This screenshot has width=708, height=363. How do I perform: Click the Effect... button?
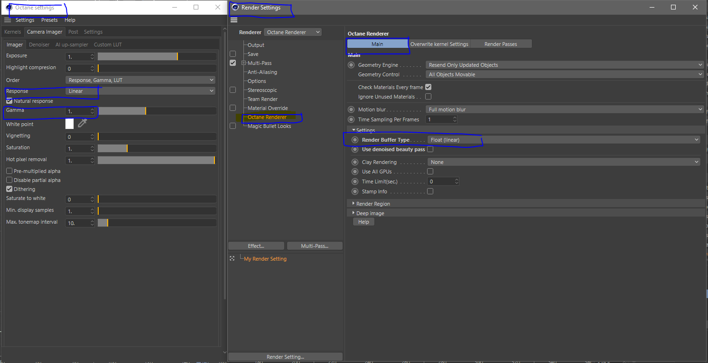pyautogui.click(x=256, y=246)
